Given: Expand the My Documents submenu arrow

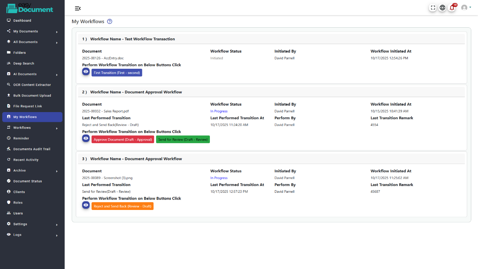Looking at the screenshot, I should (57, 32).
